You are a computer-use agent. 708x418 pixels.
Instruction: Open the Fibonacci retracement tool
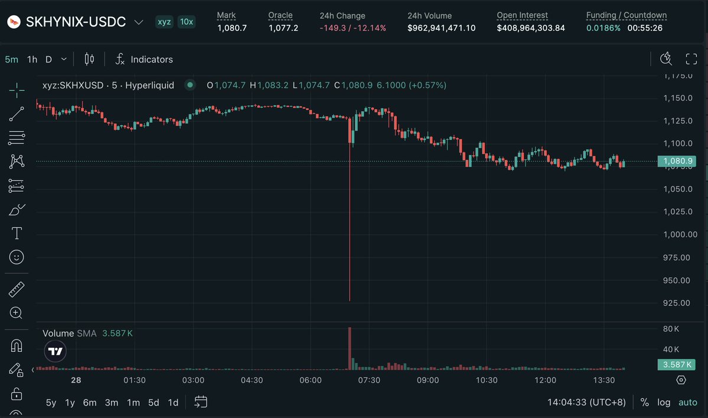[17, 138]
